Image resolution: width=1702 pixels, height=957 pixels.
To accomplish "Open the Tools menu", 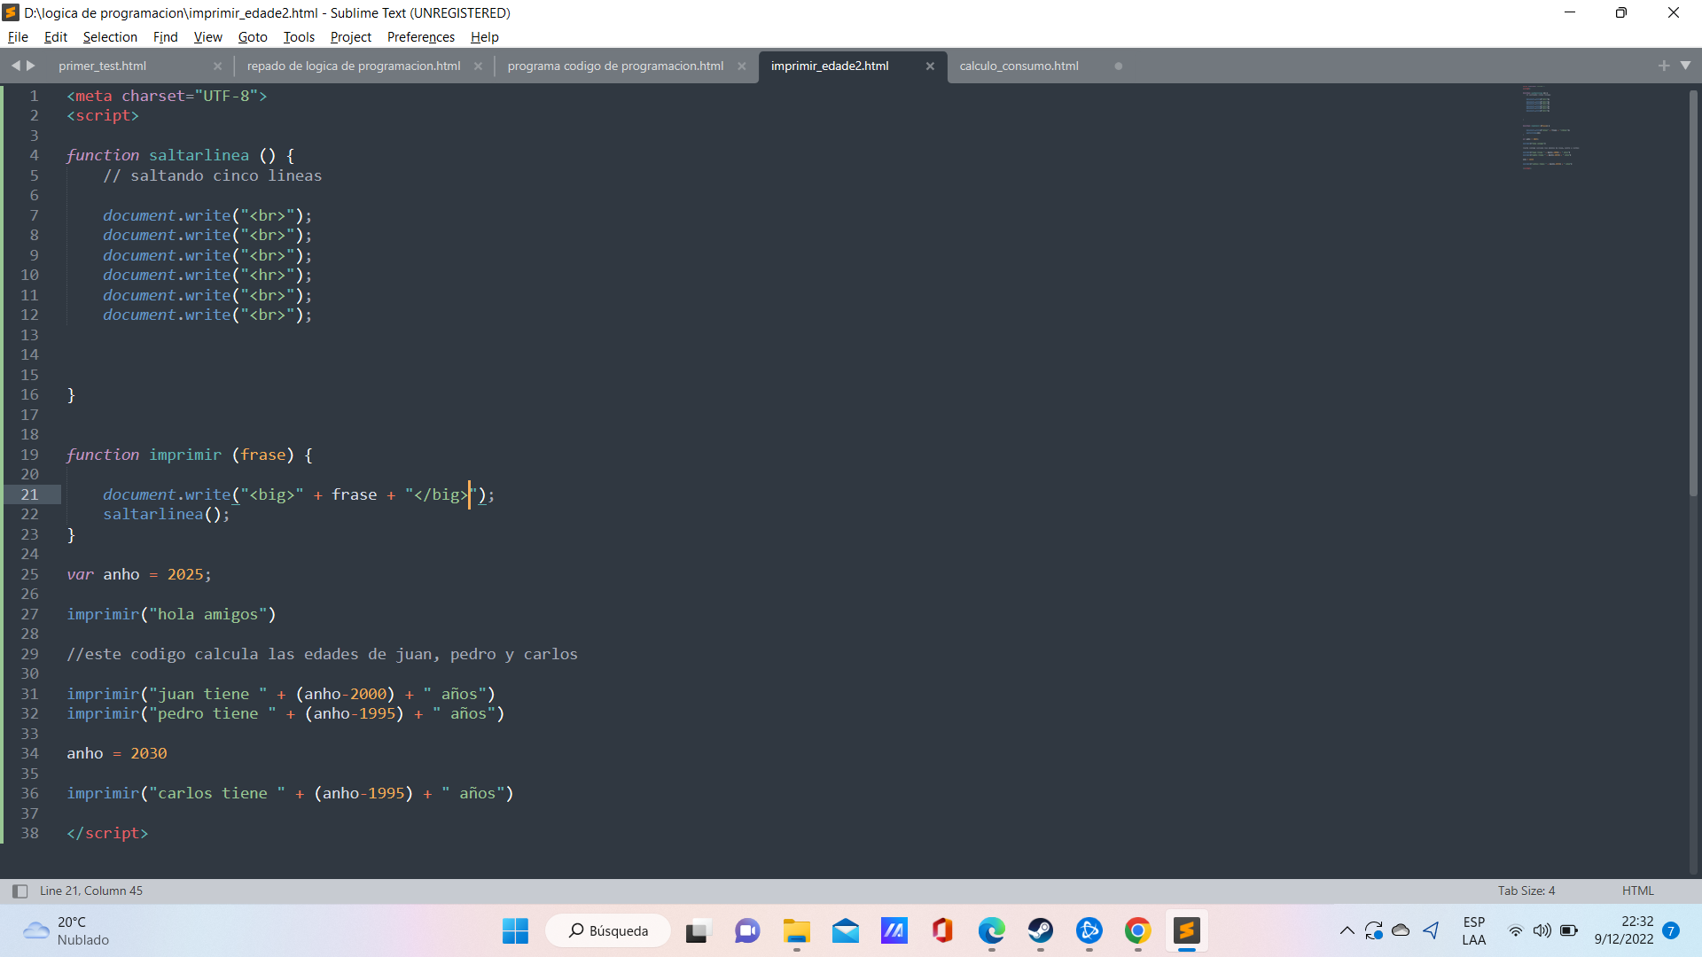I will click(299, 36).
